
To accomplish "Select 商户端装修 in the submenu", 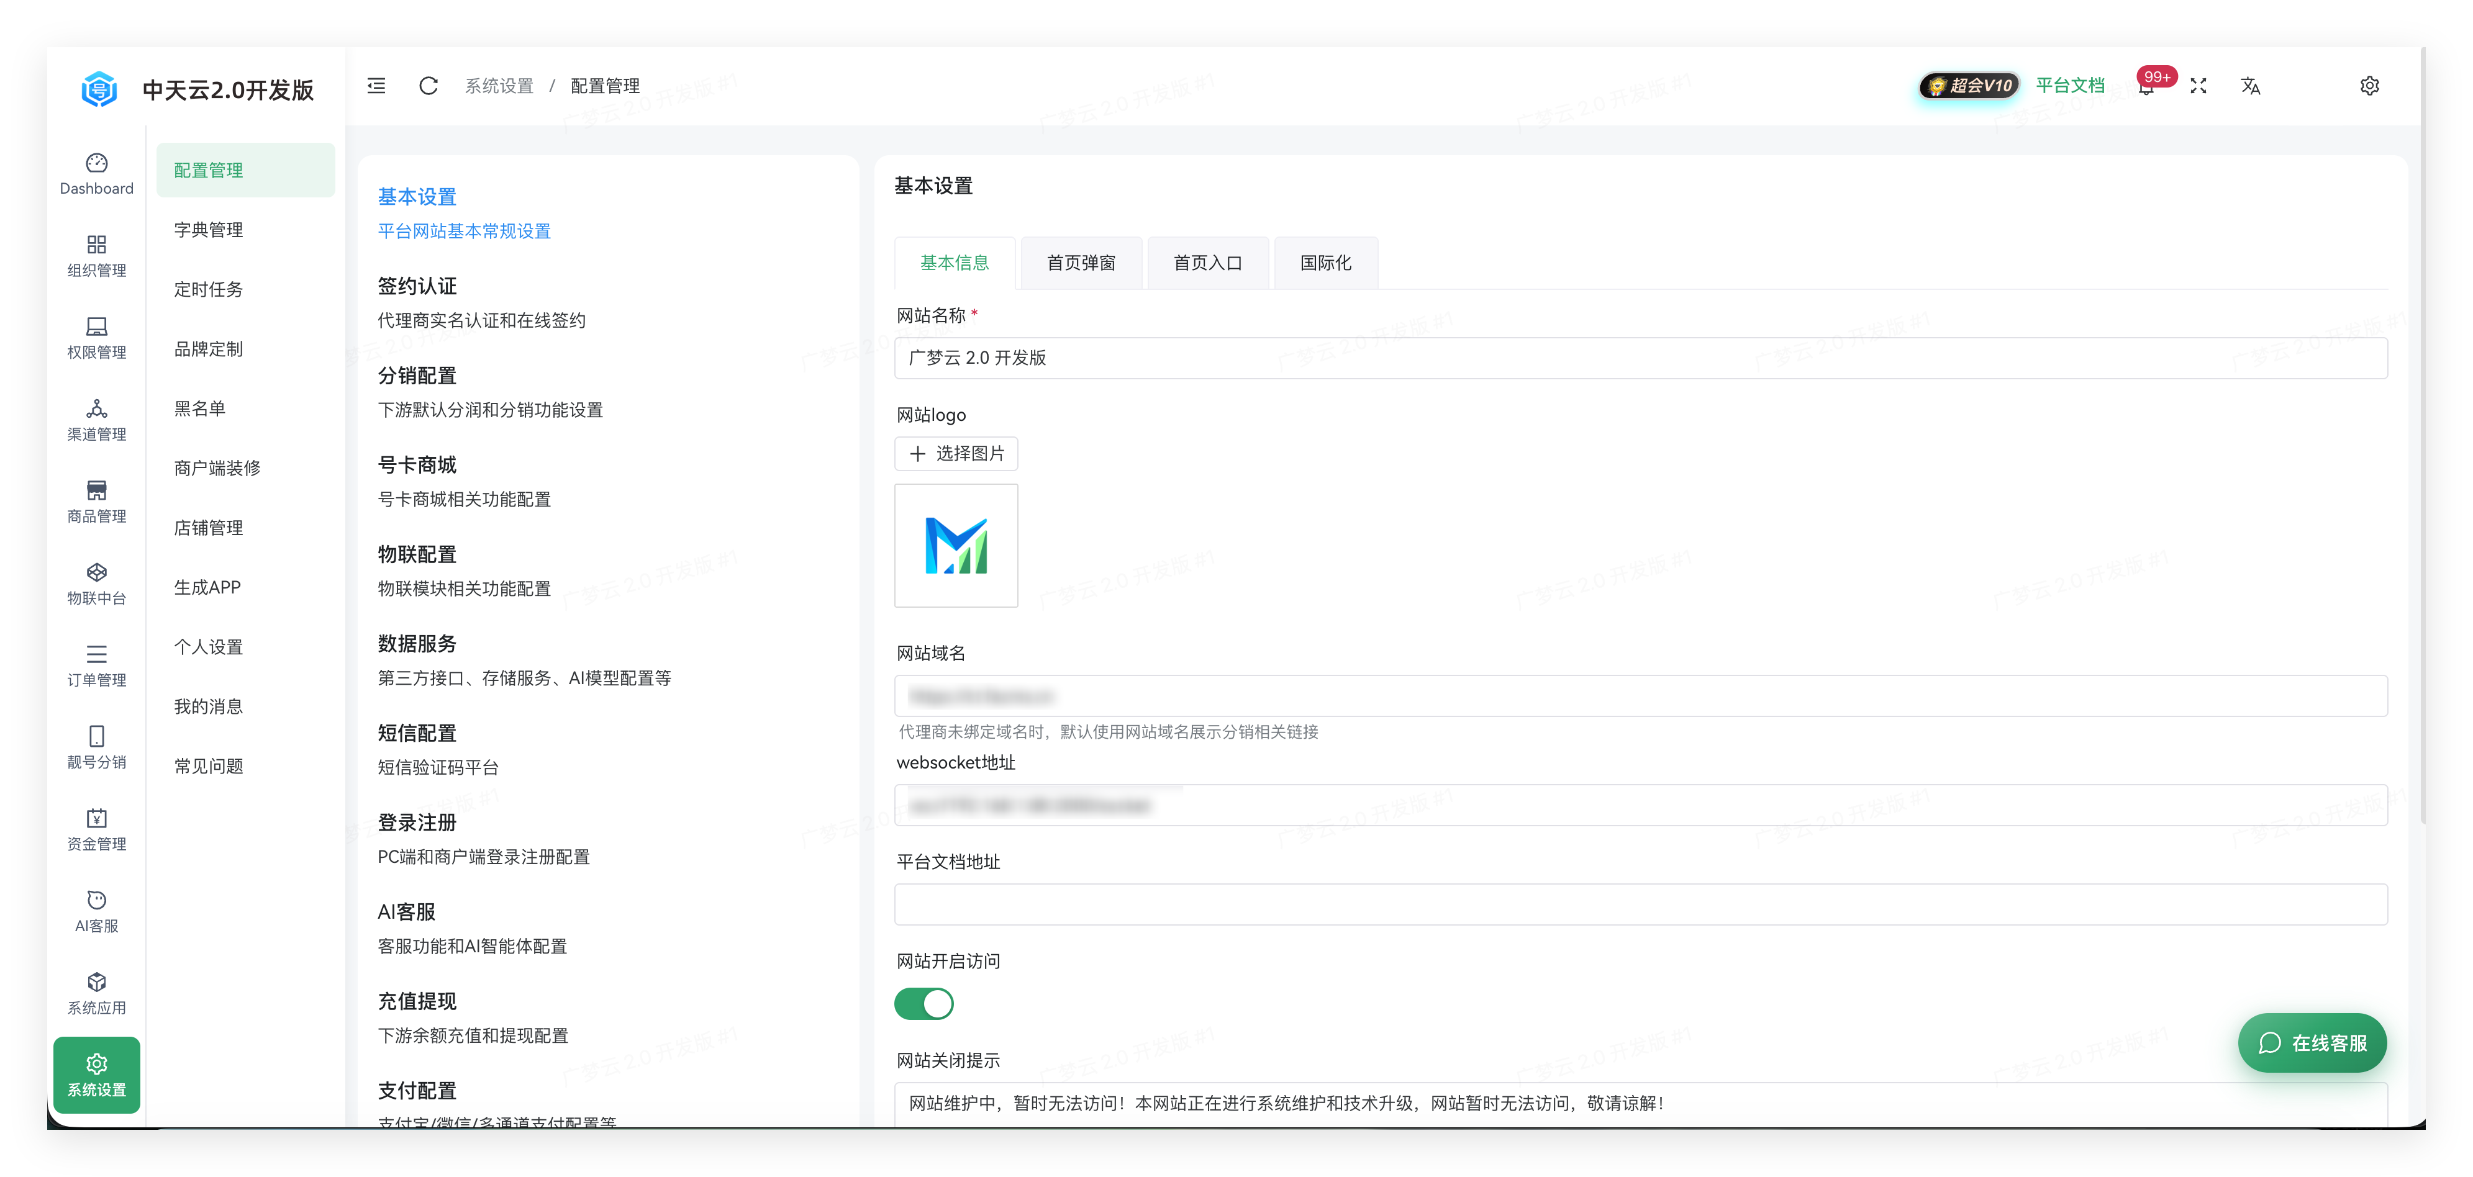I will click(246, 467).
